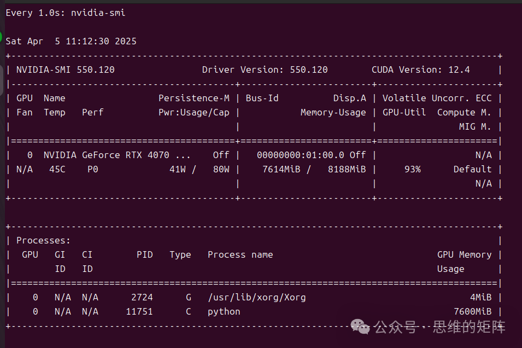The image size is (522, 348).
Task: Click the 'Type' column header
Action: click(180, 255)
